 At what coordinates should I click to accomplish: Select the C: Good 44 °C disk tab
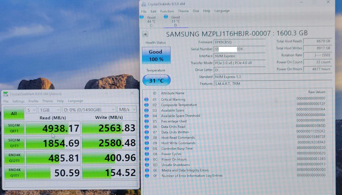point(151,21)
